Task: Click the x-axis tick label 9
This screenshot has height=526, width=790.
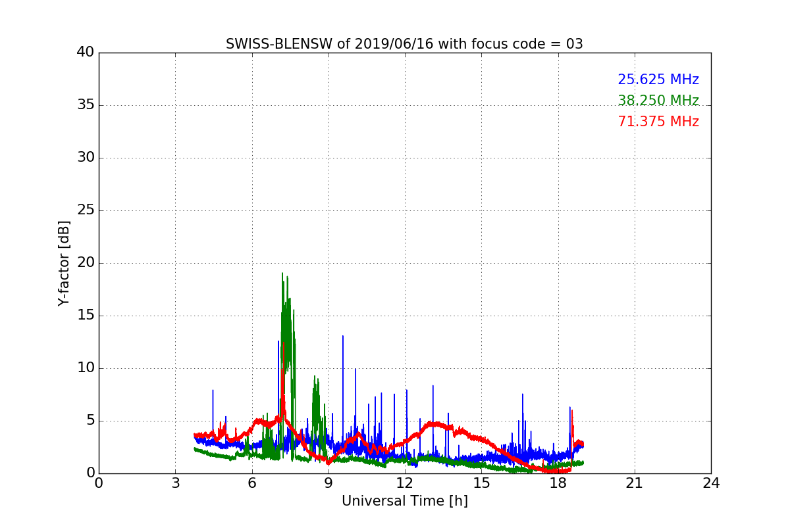Action: click(x=328, y=483)
